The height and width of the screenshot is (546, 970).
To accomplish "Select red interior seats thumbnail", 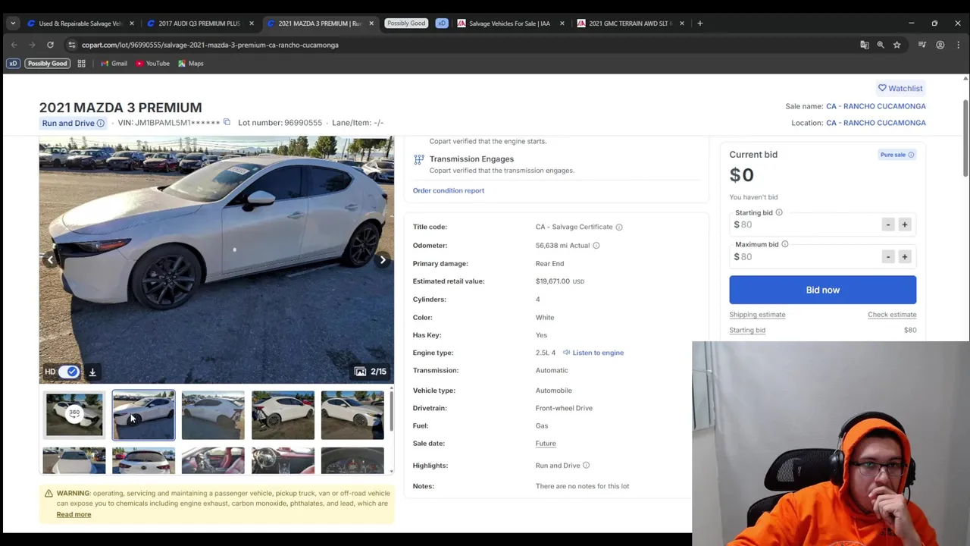I will (213, 461).
